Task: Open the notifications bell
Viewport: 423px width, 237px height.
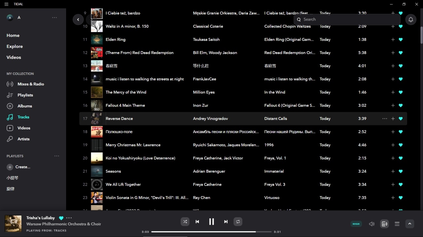Action: 411,19
